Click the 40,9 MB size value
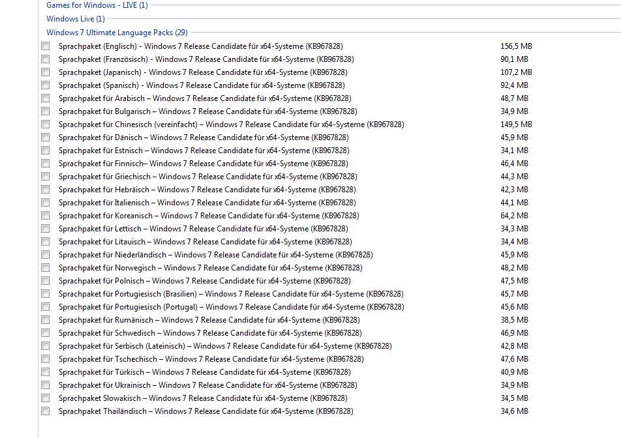The width and height of the screenshot is (621, 438). (514, 372)
